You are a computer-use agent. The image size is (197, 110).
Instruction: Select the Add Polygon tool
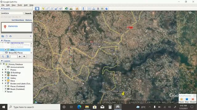point(47,9)
